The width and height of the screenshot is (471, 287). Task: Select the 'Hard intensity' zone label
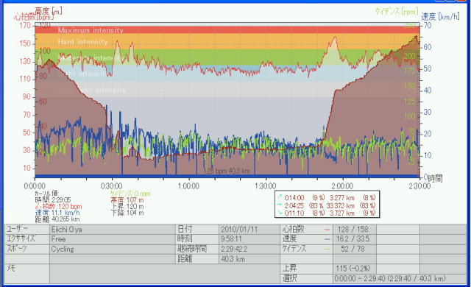coord(82,42)
